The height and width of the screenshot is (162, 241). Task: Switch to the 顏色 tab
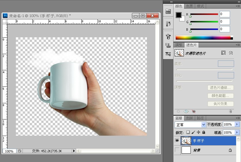click(x=179, y=6)
